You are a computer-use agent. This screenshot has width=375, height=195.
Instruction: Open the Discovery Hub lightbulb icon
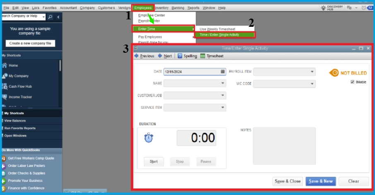(323, 8)
